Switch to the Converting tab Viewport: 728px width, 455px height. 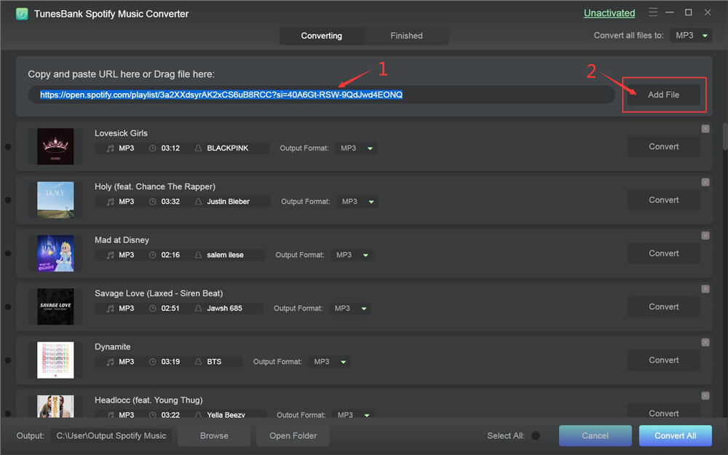[321, 36]
